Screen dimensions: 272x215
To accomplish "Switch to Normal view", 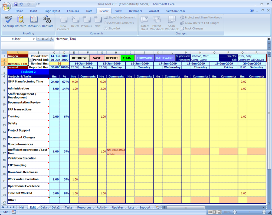I will click(x=210, y=212).
